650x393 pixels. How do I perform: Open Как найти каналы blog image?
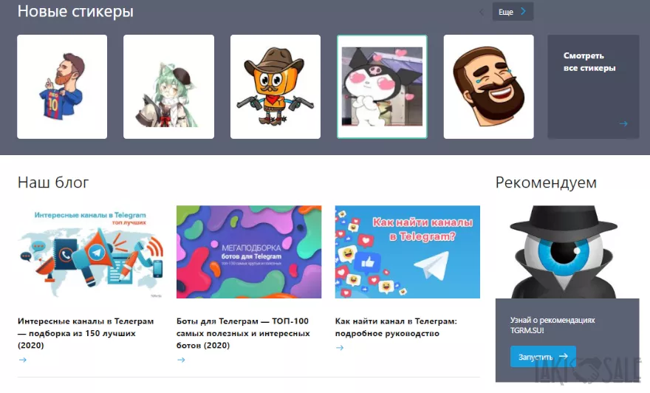coord(407,252)
